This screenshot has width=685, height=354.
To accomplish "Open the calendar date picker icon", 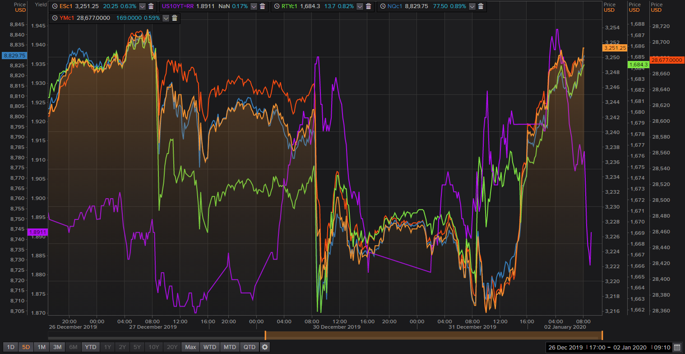I will point(677,347).
